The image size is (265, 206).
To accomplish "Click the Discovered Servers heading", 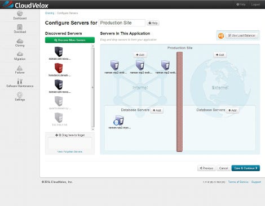I will click(x=64, y=33).
